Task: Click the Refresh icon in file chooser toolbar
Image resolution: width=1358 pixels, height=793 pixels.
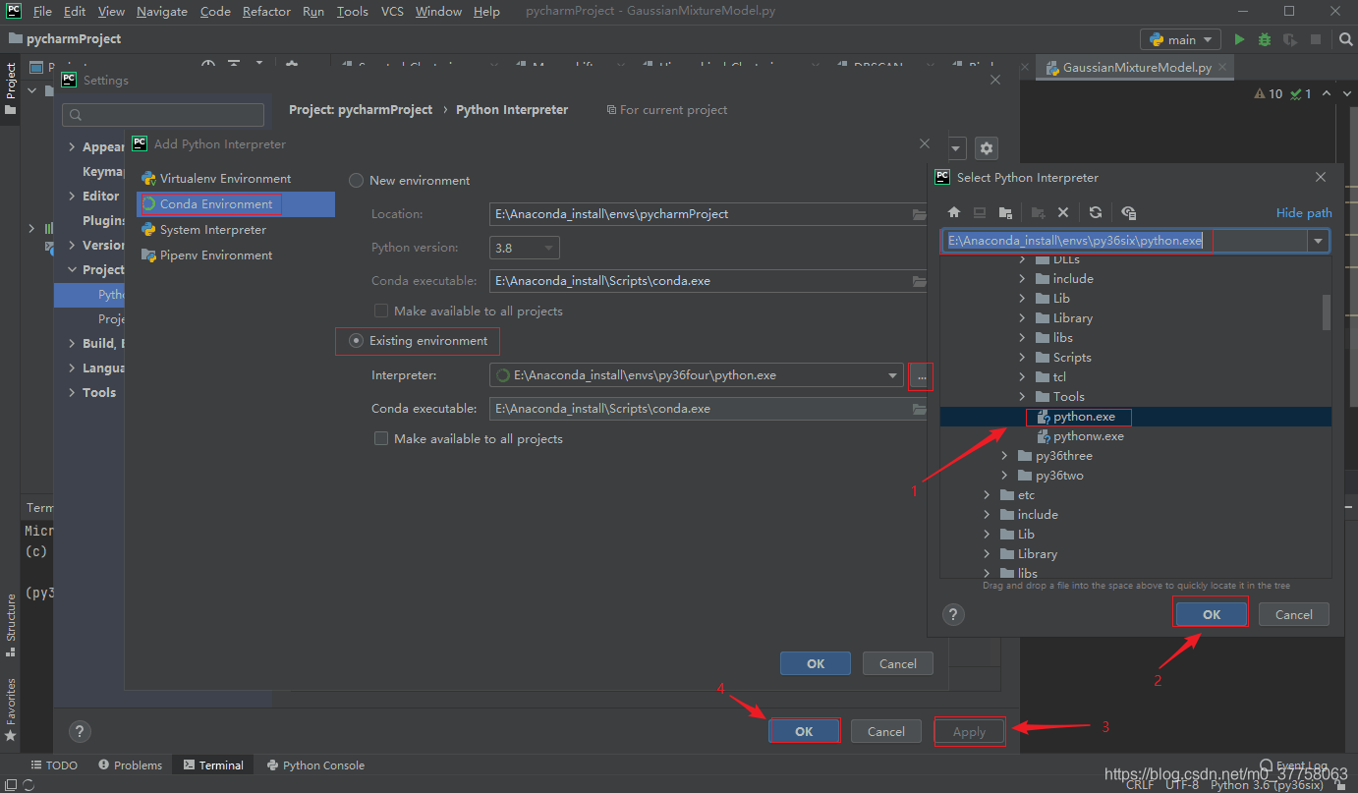Action: [1096, 212]
